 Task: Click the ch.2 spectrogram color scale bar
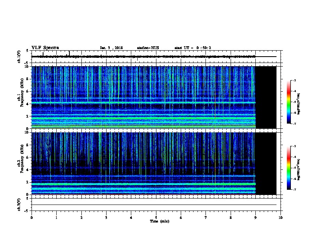[x=288, y=168]
